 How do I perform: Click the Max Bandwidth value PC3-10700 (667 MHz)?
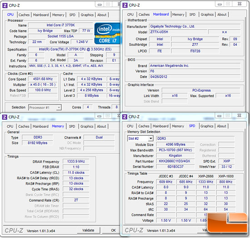point(175,150)
